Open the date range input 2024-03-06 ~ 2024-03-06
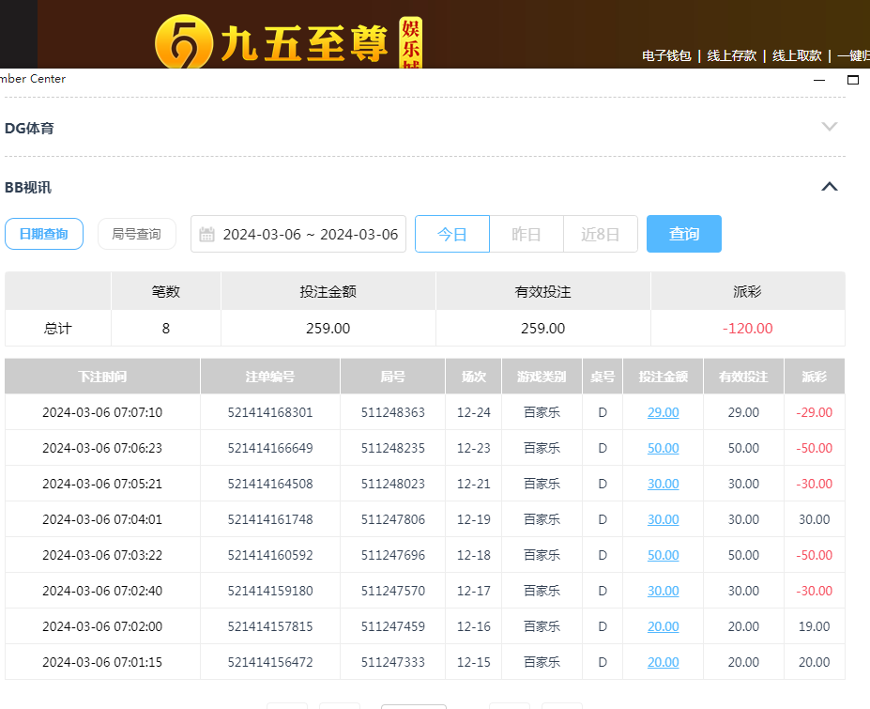 (298, 234)
